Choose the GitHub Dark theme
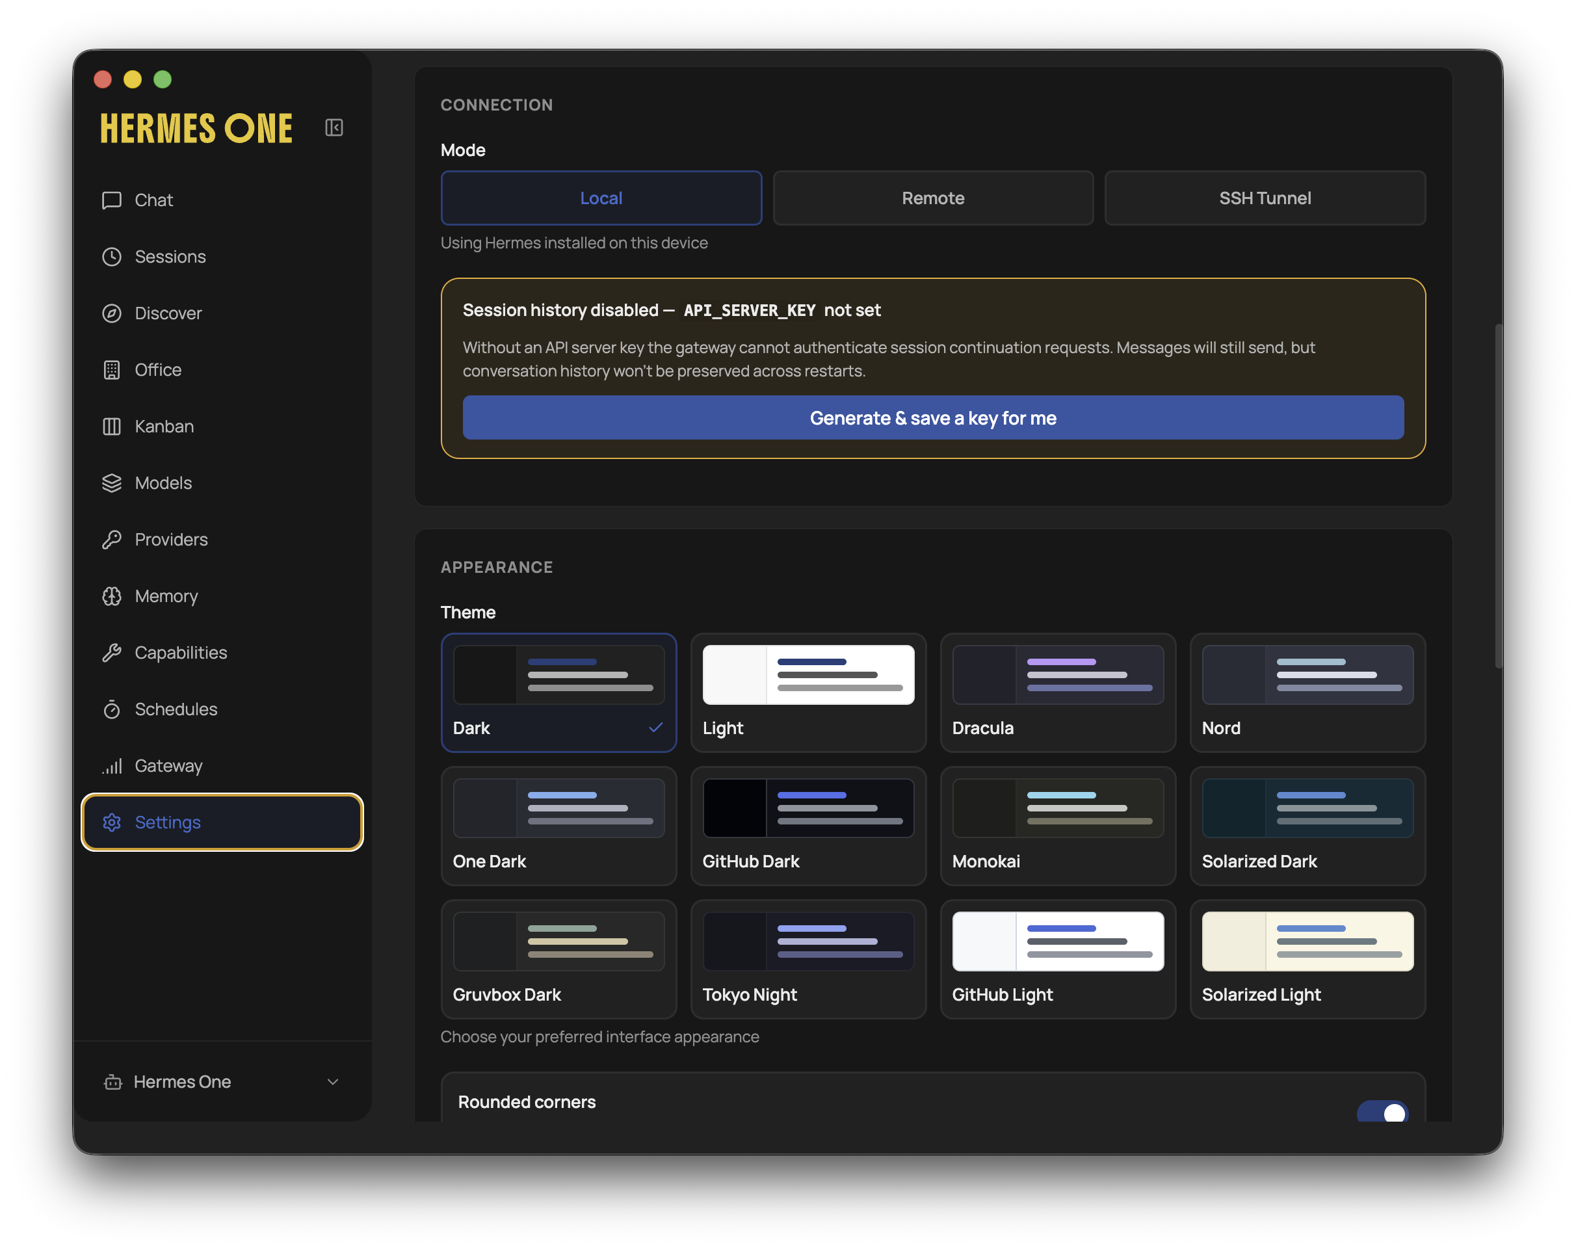 (808, 826)
